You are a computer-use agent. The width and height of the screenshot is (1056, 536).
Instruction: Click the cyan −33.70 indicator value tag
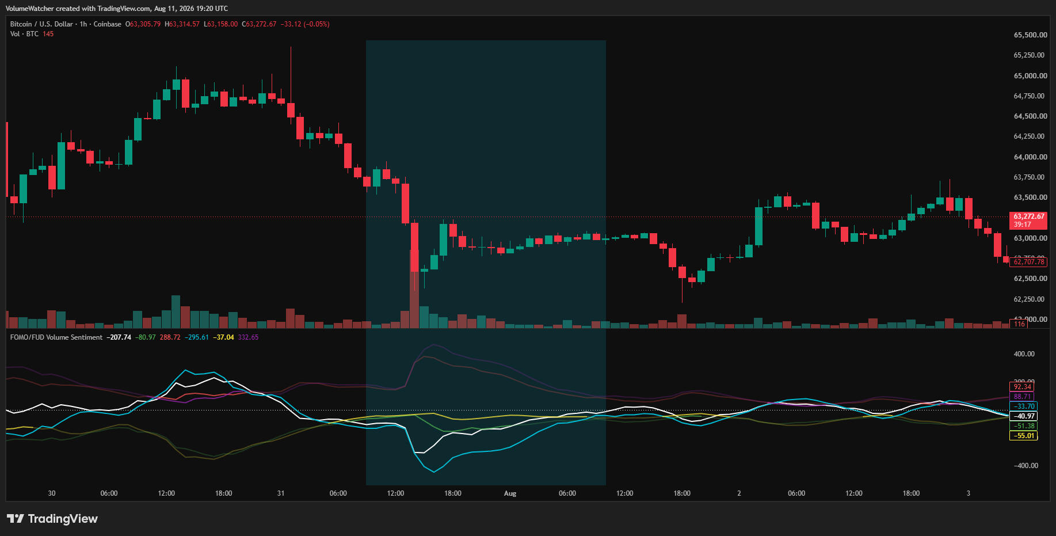click(x=1024, y=406)
